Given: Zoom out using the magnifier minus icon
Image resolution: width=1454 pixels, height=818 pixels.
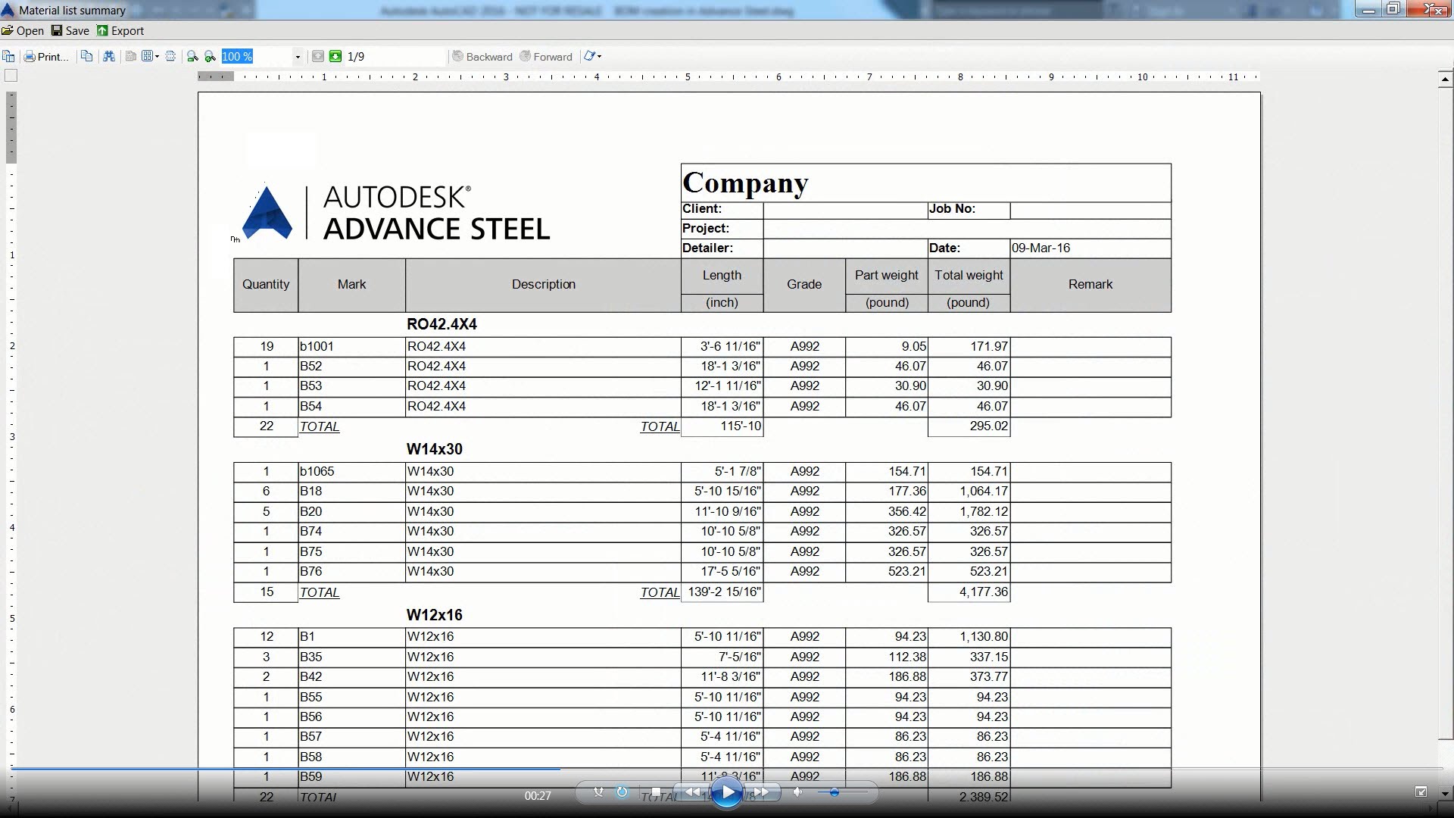Looking at the screenshot, I should point(192,56).
